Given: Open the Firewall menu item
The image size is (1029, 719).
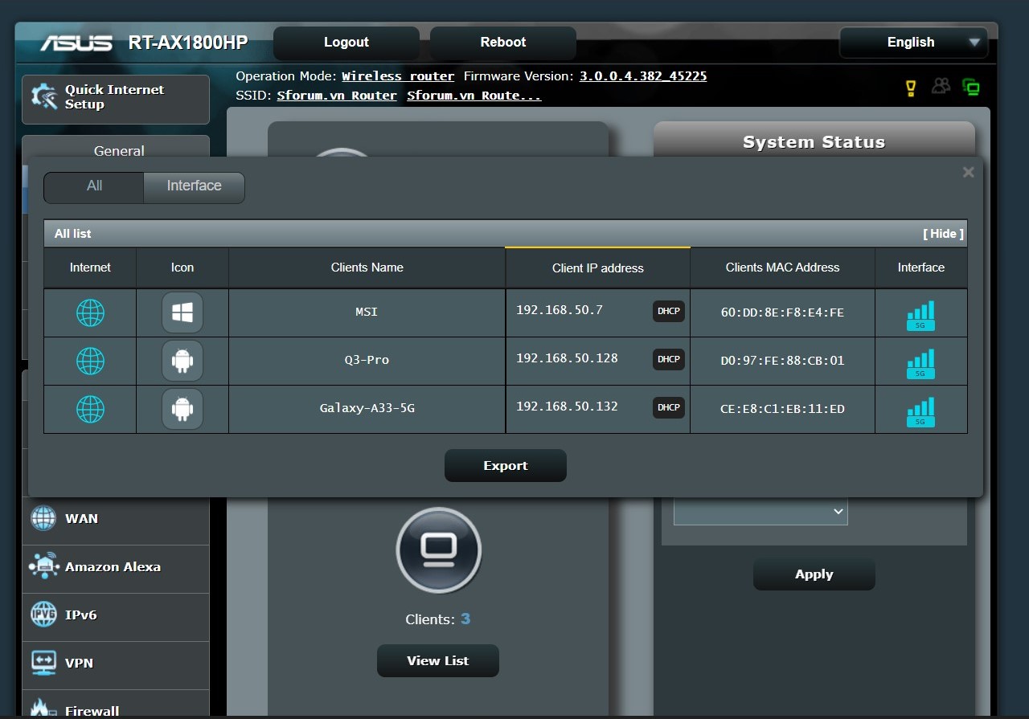Looking at the screenshot, I should tap(116, 705).
